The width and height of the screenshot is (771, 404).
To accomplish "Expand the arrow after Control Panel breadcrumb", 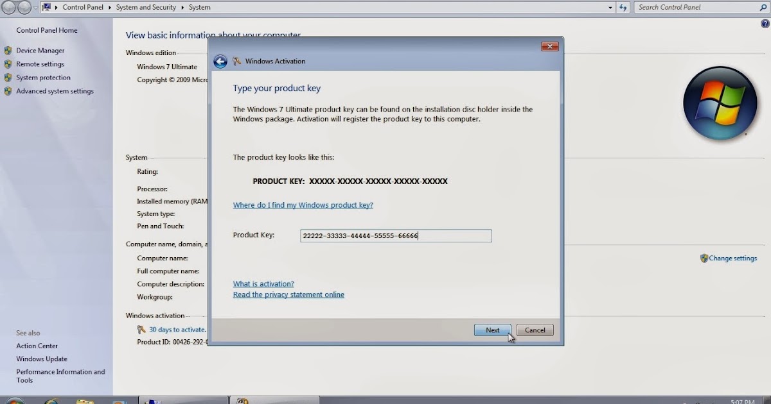I will coord(110,8).
